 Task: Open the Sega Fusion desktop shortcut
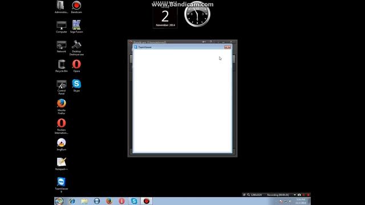(x=76, y=27)
